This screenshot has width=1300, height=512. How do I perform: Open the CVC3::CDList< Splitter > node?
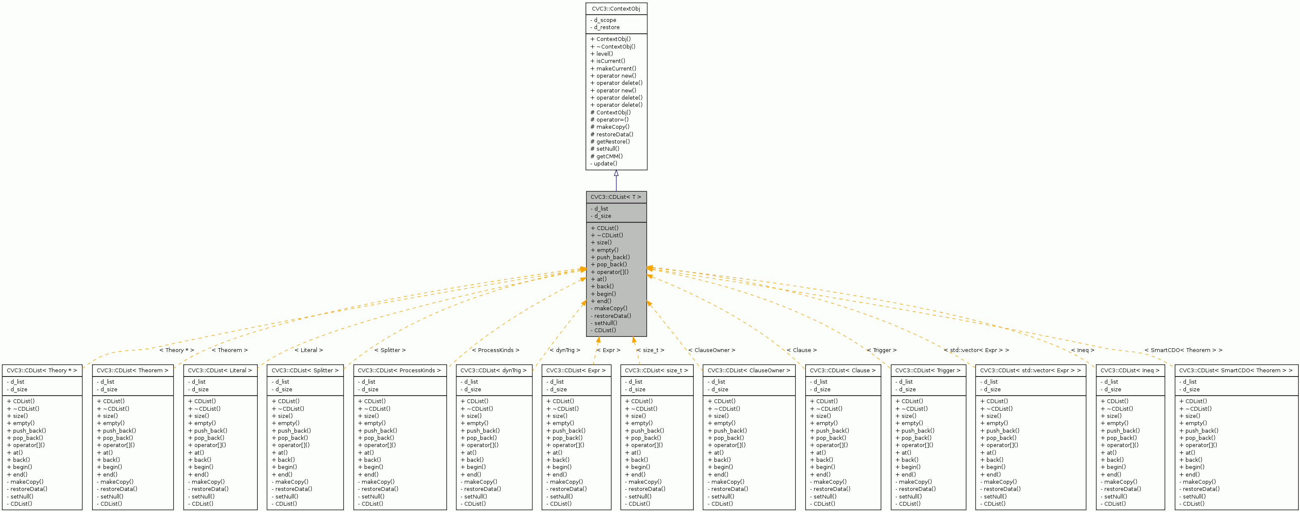(x=305, y=370)
